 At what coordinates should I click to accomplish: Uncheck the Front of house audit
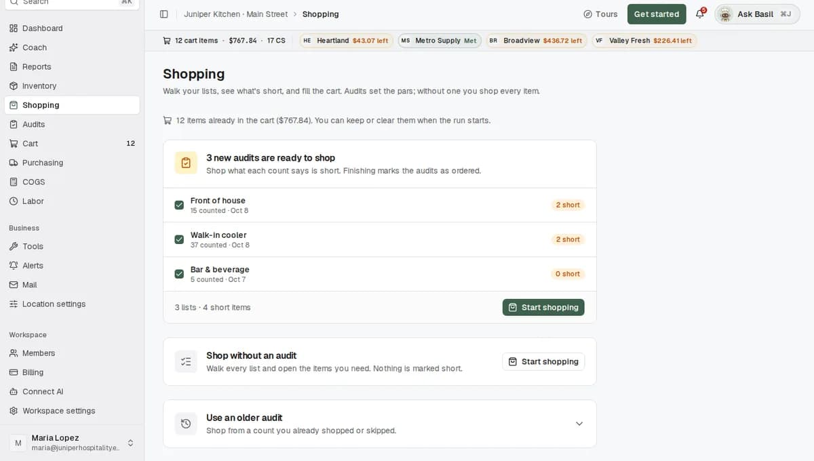pyautogui.click(x=179, y=205)
